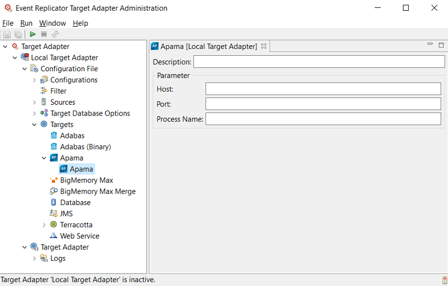Select the JMS target node

[66, 214]
